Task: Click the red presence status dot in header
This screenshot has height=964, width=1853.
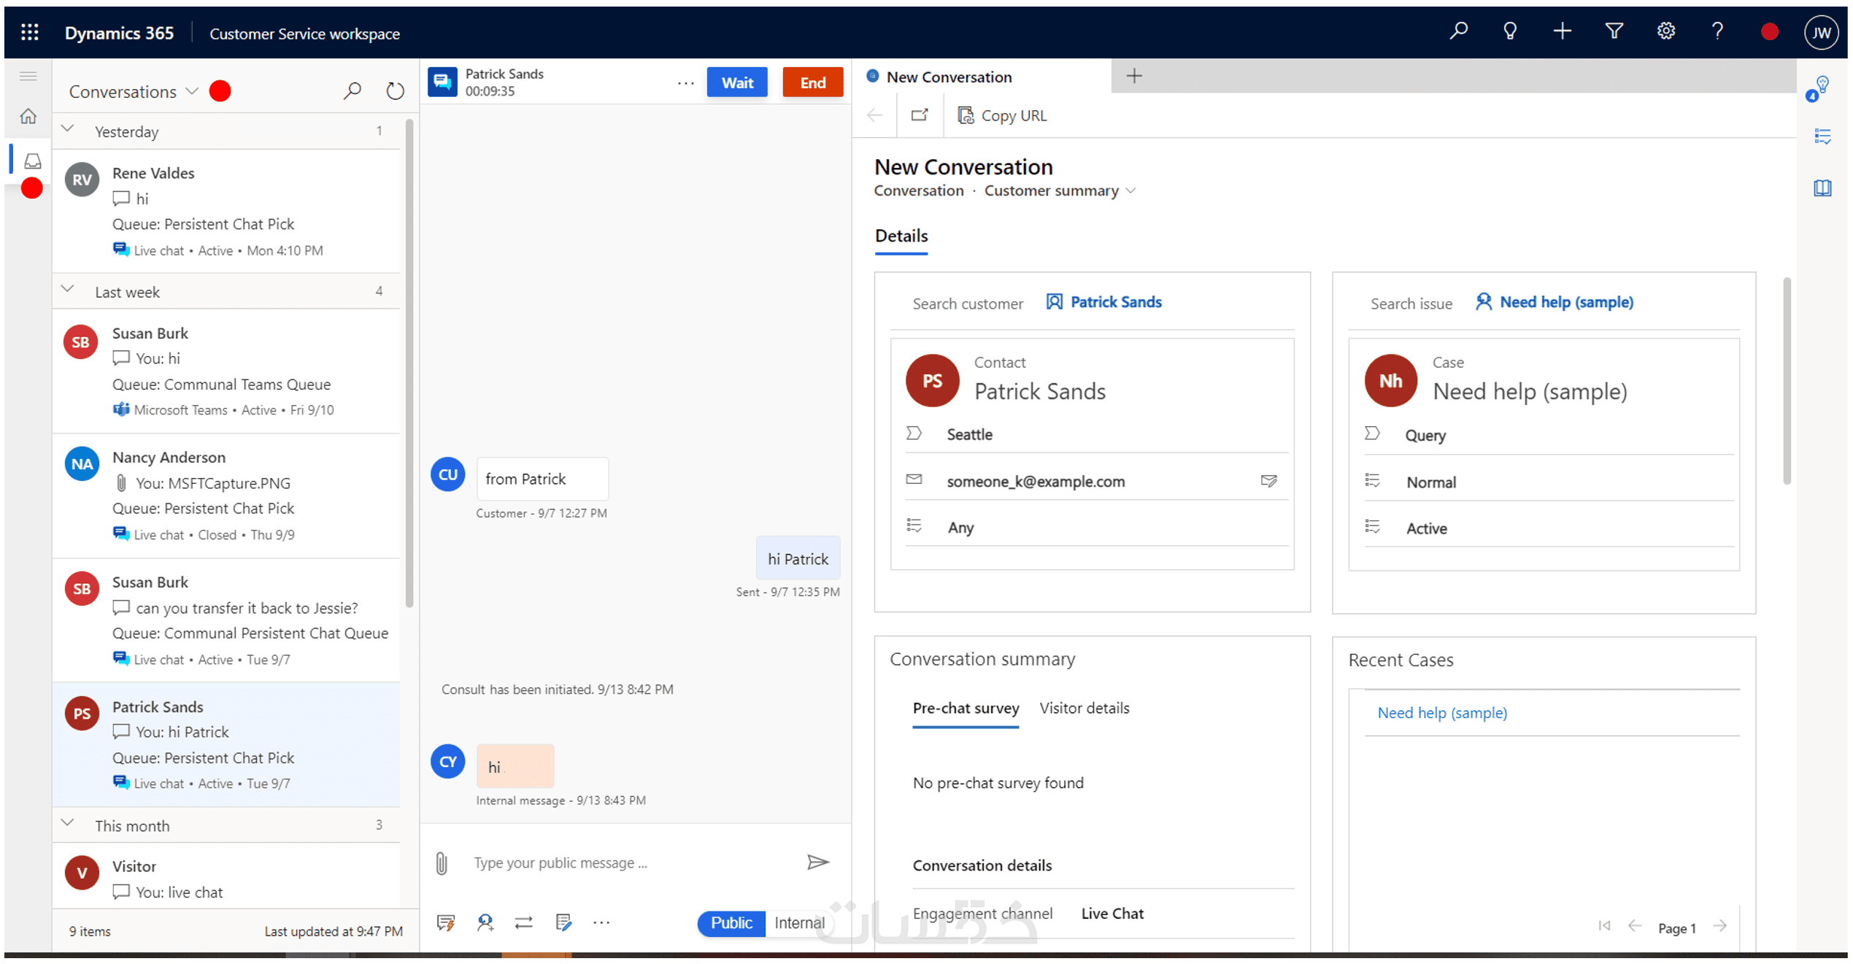Action: [1769, 31]
